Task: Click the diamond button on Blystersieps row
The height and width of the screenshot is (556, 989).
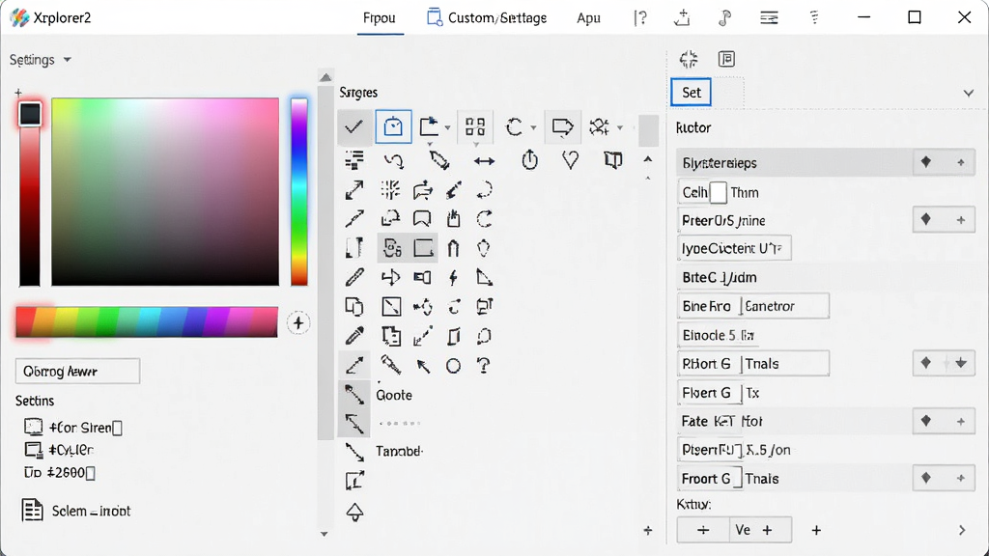Action: click(926, 162)
